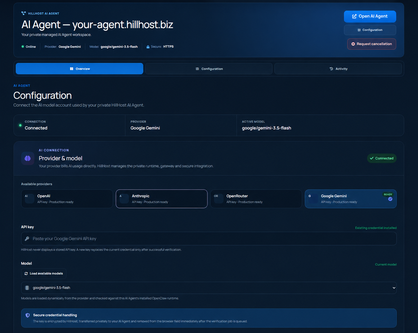This screenshot has width=418, height=333.
Task: Click the header Configuration button
Action: [370, 30]
